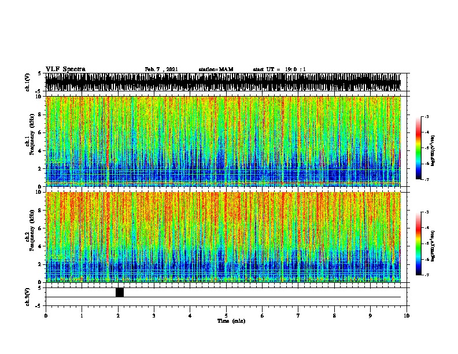Click the 'station=MAM' label

(216, 69)
